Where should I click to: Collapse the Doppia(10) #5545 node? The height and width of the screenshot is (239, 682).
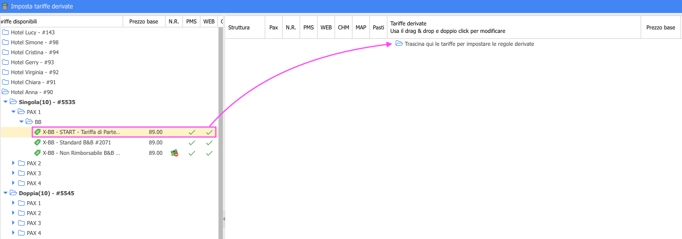tap(5, 193)
